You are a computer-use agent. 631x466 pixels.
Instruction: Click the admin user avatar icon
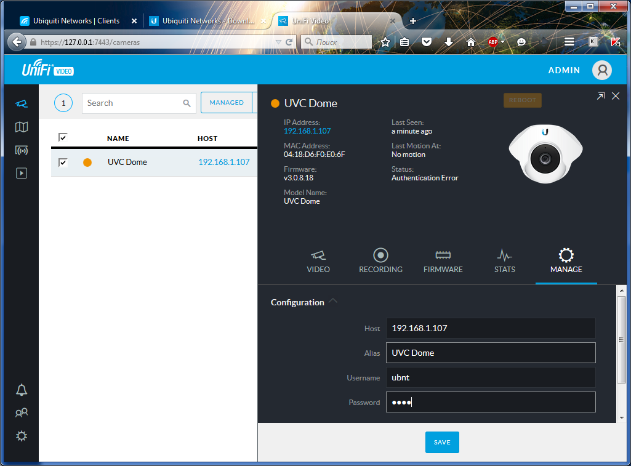click(x=601, y=70)
